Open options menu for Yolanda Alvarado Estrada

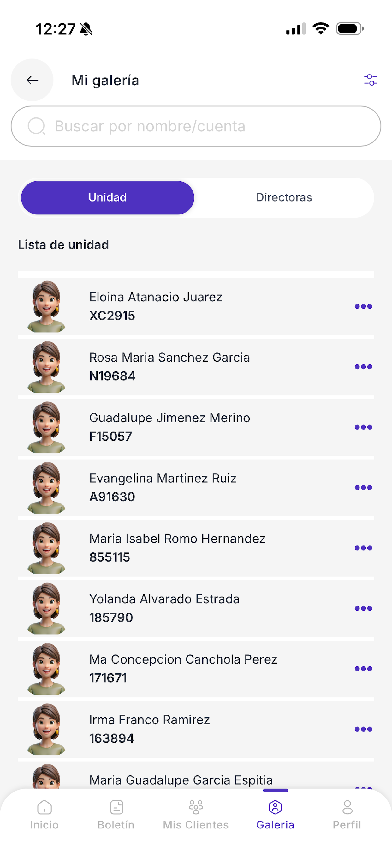point(363,608)
